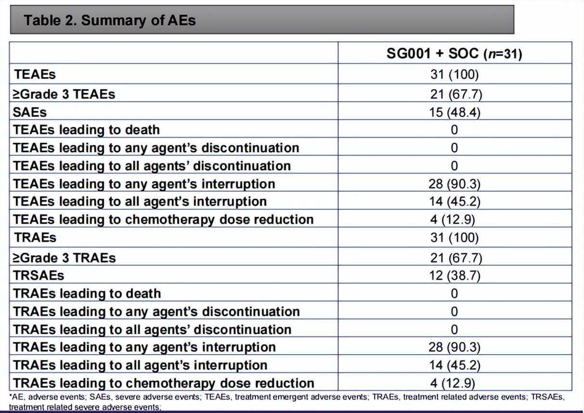Select the 'TRAEs leading to death' row label
The height and width of the screenshot is (413, 584).
click(87, 294)
